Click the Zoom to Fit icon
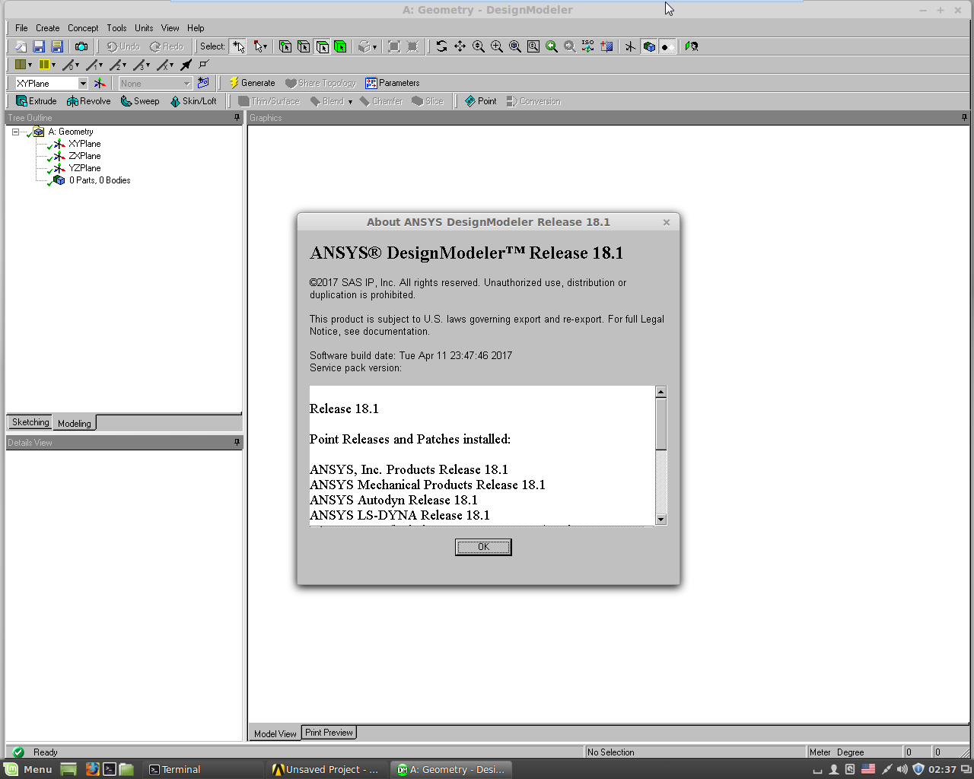The image size is (974, 779). tap(515, 46)
